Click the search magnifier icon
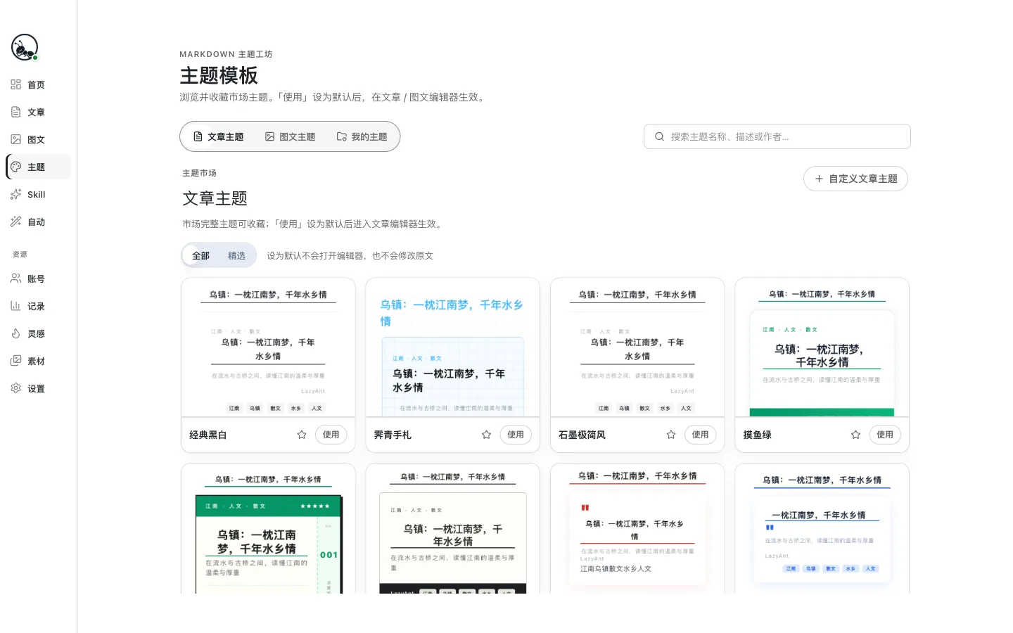This screenshot has width=1013, height=633. [x=659, y=136]
